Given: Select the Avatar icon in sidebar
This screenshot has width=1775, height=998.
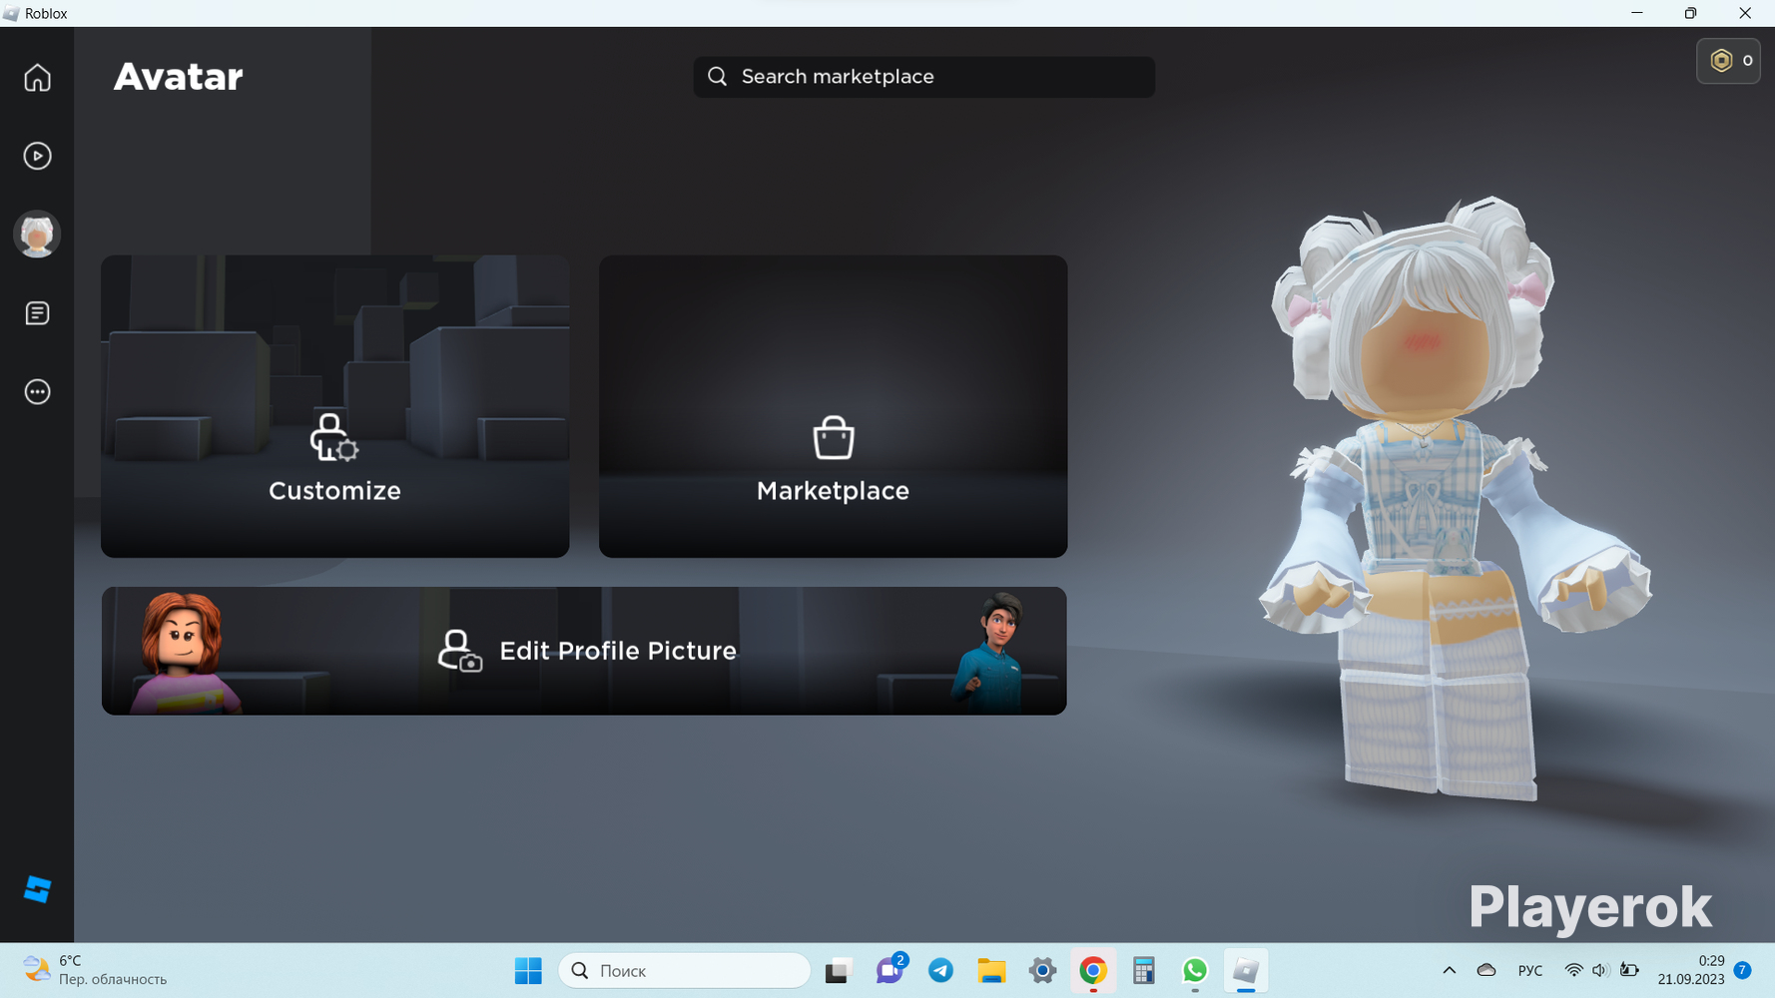Looking at the screenshot, I should click(37, 235).
